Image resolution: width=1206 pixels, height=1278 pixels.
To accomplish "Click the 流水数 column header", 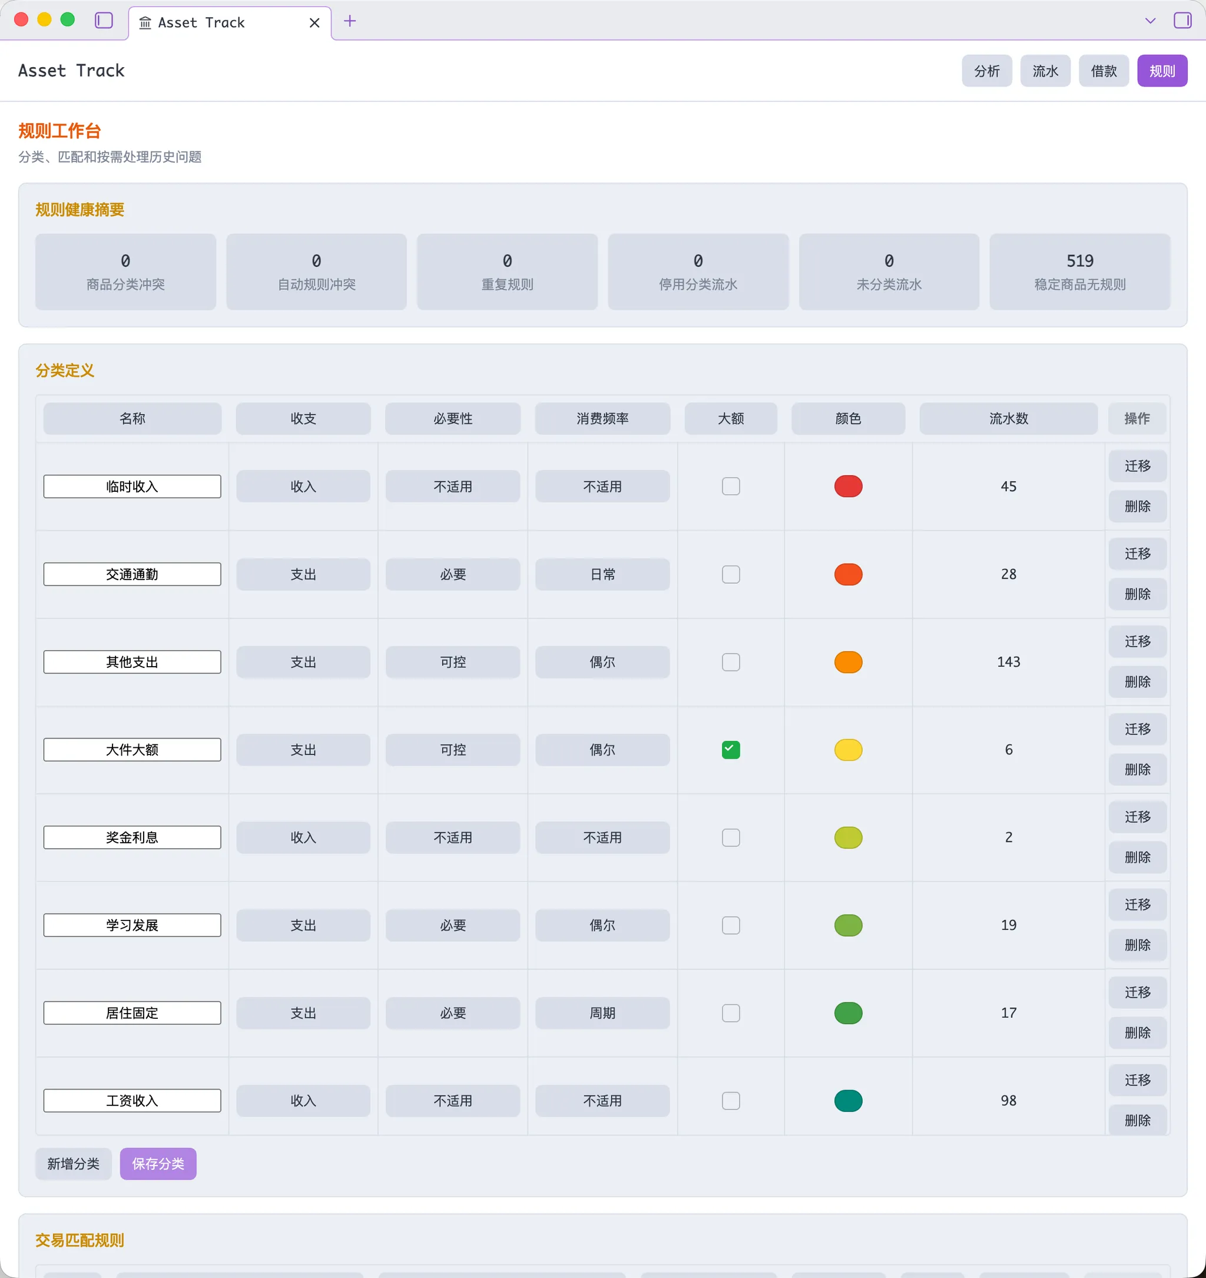I will (1008, 419).
